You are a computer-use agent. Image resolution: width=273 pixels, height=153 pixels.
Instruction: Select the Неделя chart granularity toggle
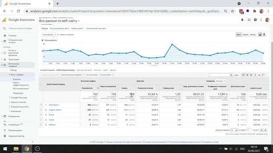(246, 35)
